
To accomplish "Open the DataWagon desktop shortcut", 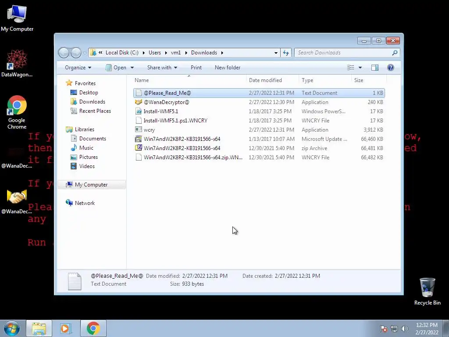I will [17, 63].
